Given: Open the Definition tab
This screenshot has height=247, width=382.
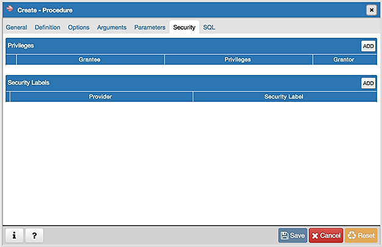Looking at the screenshot, I should pos(48,27).
